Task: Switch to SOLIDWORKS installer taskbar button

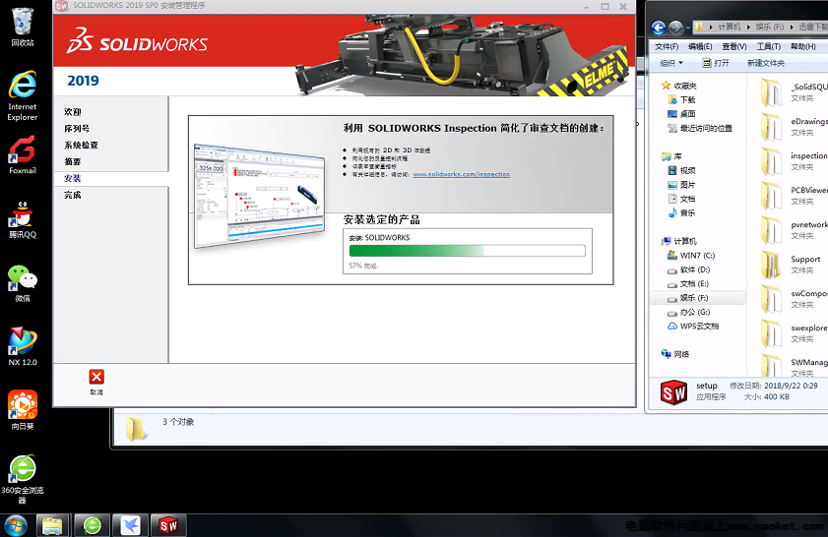Action: (x=168, y=525)
